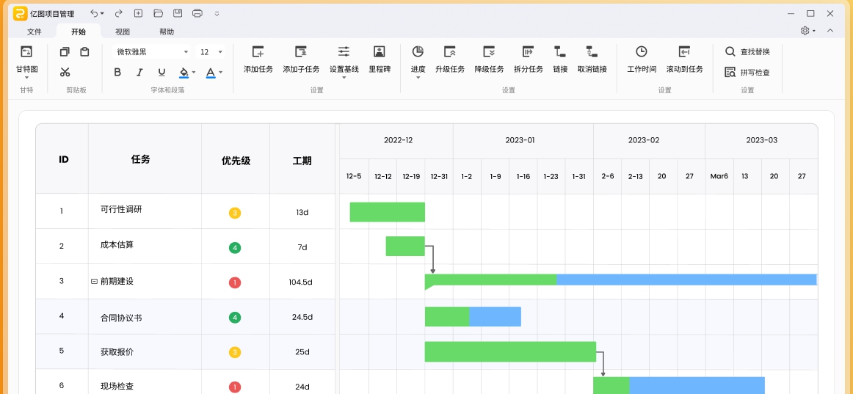Click 添加任务 add task icon
853x394 pixels.
pos(258,52)
